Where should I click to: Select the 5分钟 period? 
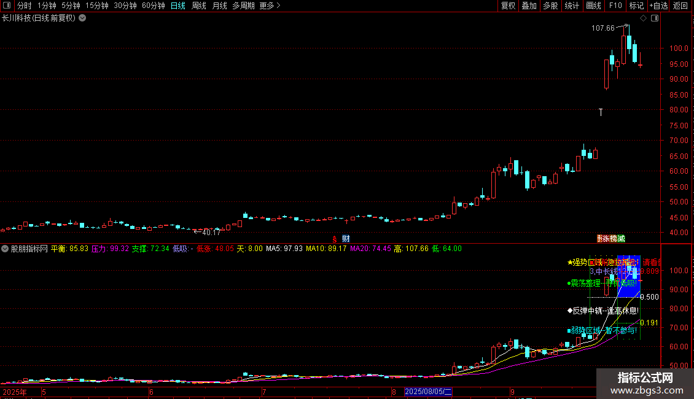[71, 6]
